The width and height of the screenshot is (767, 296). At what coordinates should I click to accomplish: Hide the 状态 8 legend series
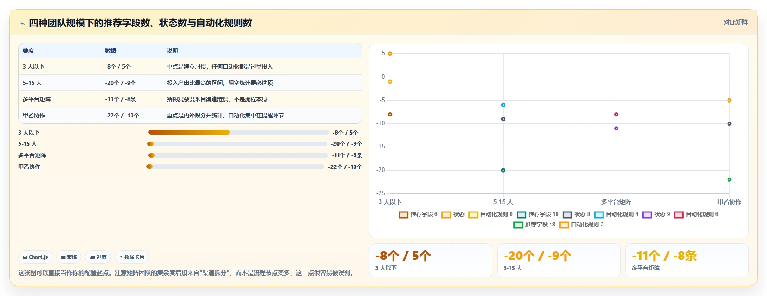point(577,214)
